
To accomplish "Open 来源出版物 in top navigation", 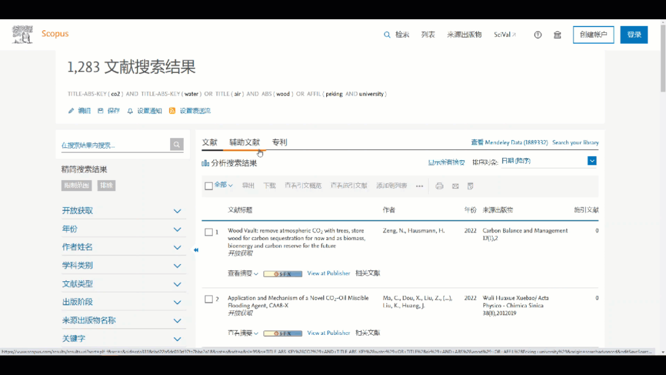I will [464, 35].
